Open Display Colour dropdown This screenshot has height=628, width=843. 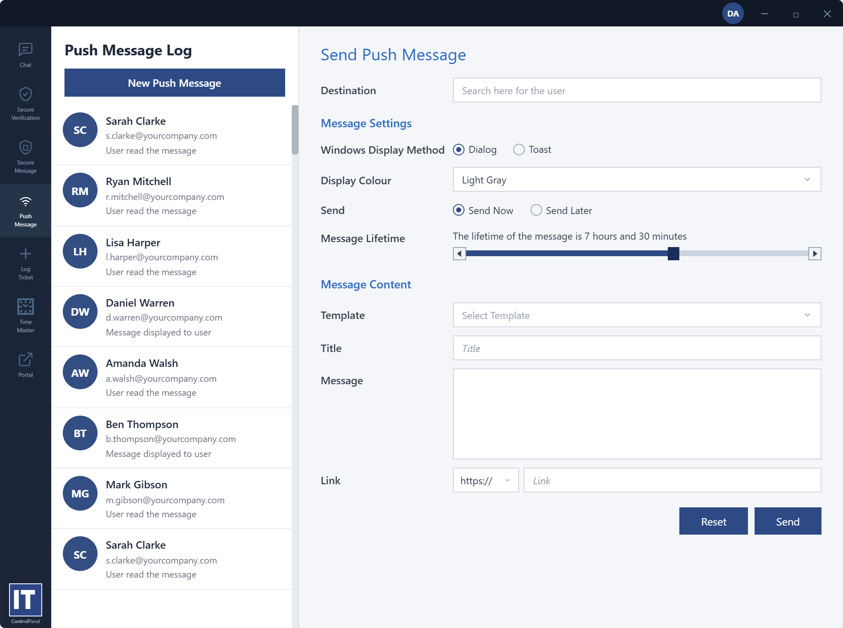637,179
